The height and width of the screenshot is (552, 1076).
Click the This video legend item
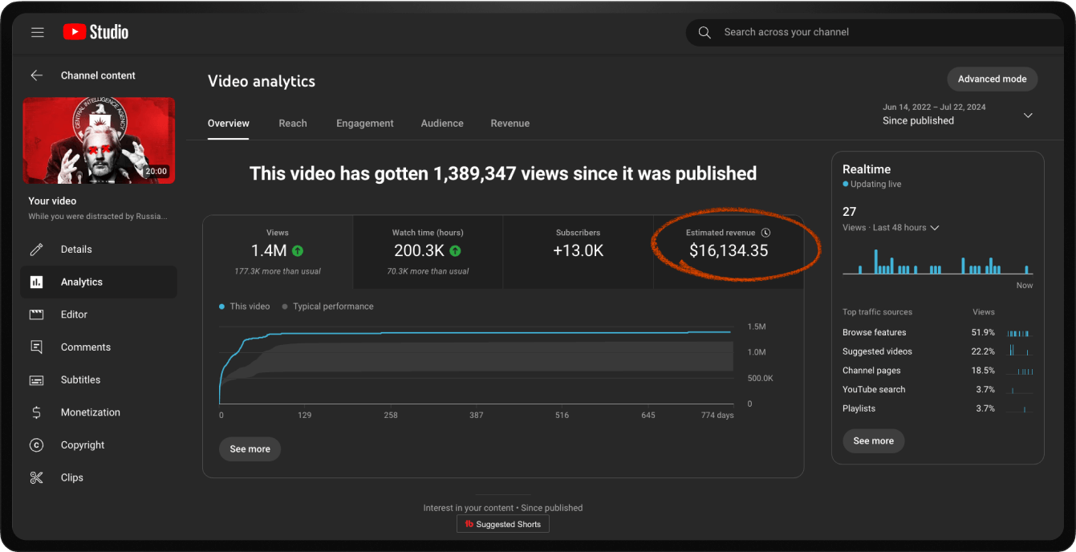[x=245, y=306]
